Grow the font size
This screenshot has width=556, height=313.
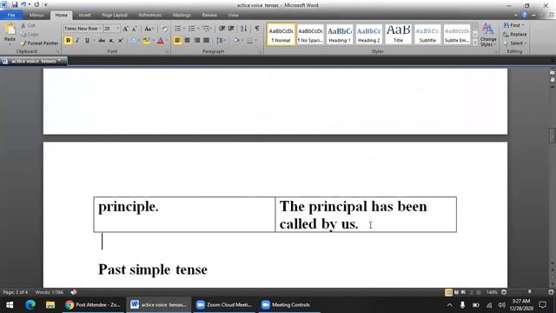[x=125, y=29]
